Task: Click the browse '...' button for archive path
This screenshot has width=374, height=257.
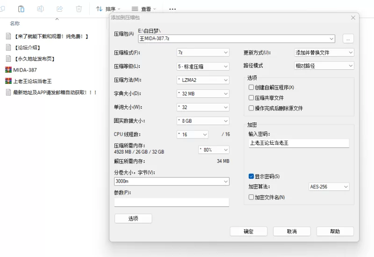Action: click(348, 39)
